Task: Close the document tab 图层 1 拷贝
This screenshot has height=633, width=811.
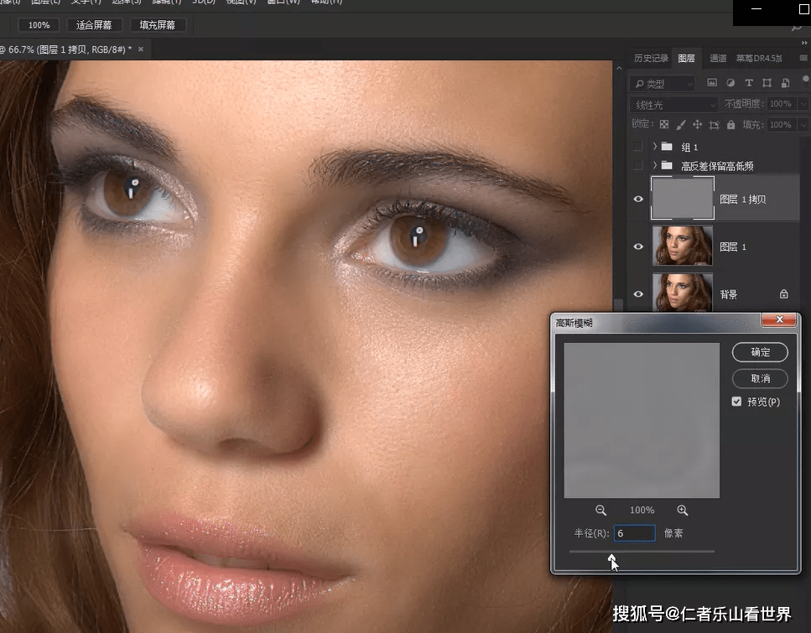Action: coord(141,49)
